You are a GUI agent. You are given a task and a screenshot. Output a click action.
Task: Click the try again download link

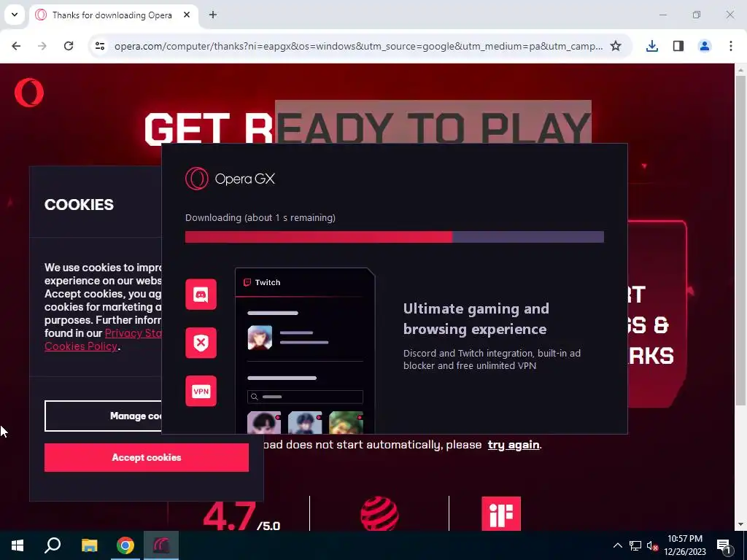click(514, 445)
